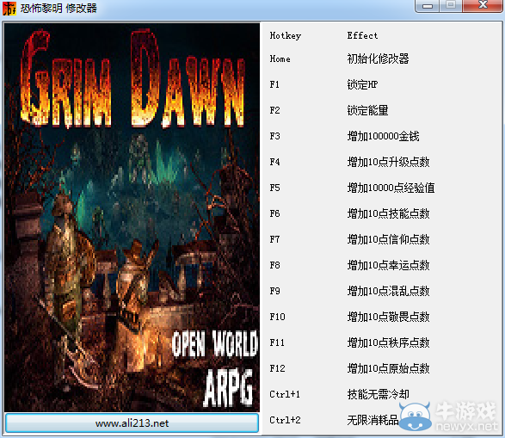The image size is (505, 438).
Task: Click the window title text 恐怖黎明 修改器
Action: pyautogui.click(x=59, y=9)
